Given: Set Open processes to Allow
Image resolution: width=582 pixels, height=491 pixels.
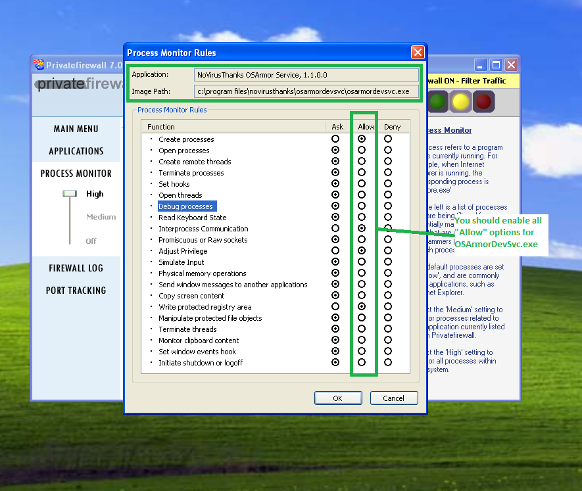Looking at the screenshot, I should click(362, 150).
